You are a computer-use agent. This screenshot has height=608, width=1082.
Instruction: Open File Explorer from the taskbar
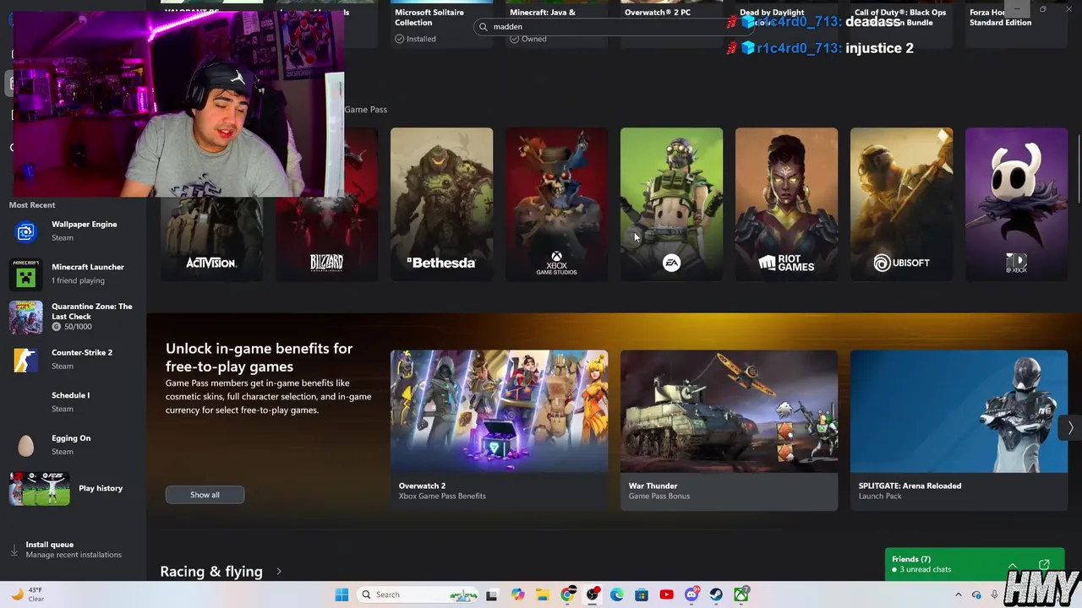click(542, 594)
